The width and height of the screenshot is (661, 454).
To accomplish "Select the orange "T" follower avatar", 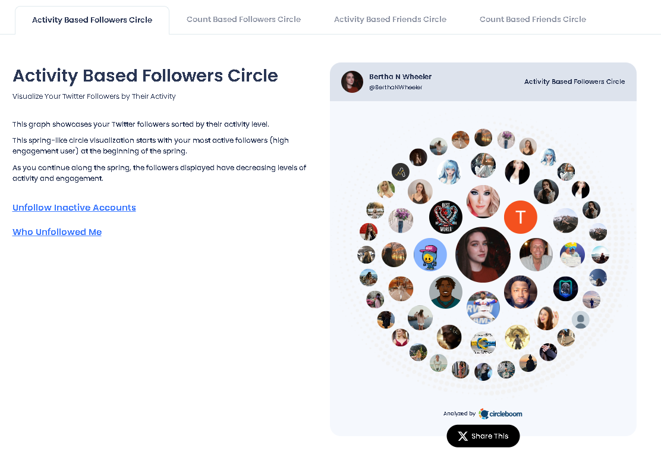I will (521, 218).
